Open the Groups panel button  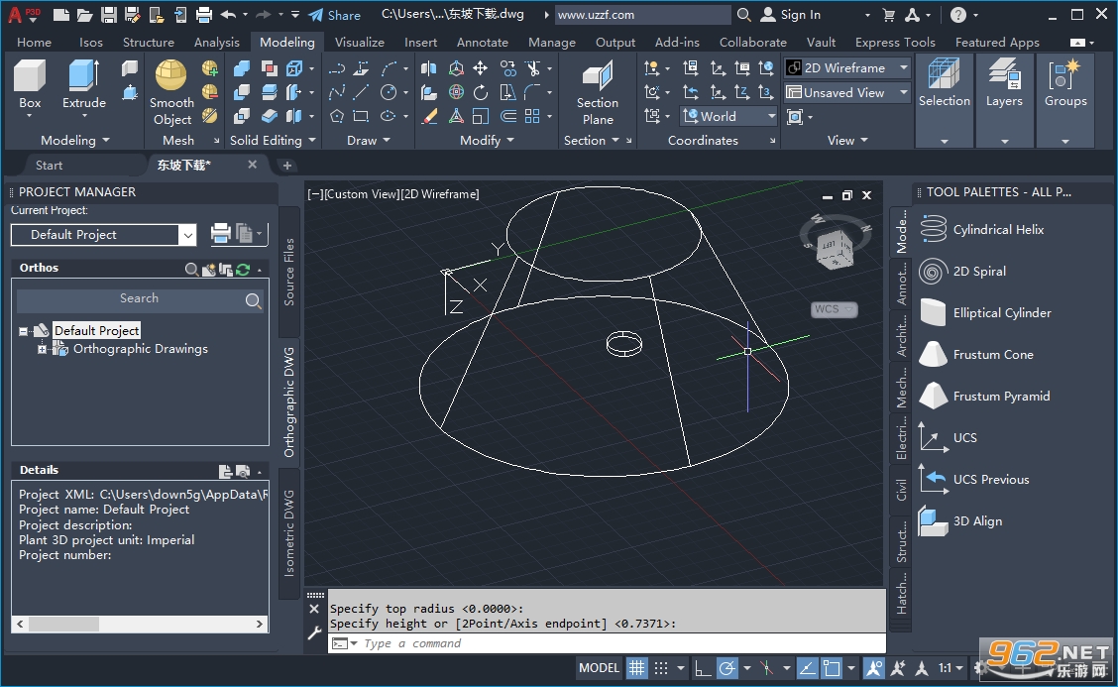(1065, 84)
